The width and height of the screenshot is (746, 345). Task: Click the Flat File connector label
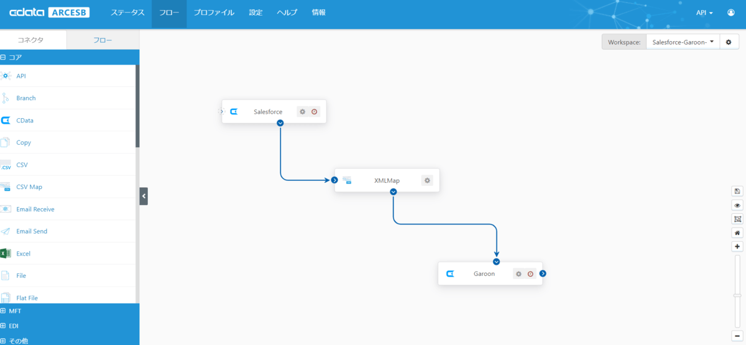[x=27, y=298]
